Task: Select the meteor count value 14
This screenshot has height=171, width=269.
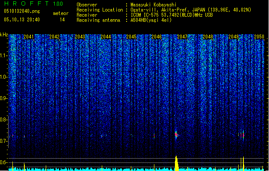Action: (62, 20)
